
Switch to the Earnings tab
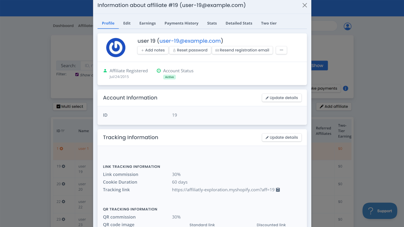click(147, 23)
